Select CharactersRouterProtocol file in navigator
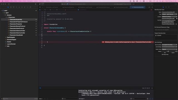Image resolution: width=178 pixels, height=100 pixels. click(x=17, y=26)
